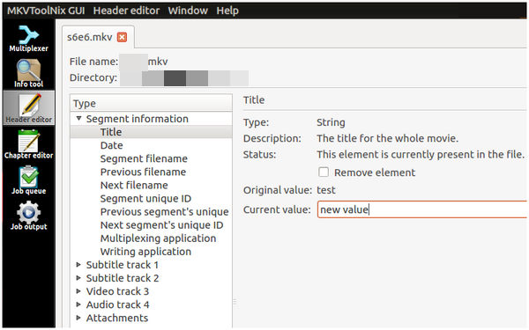Expand the Subtitle track 1 node

(78, 265)
